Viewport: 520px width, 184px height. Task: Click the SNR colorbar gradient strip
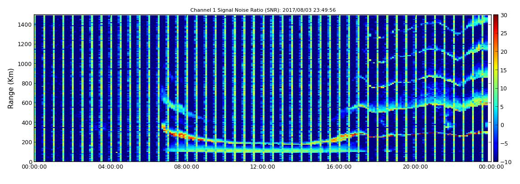point(496,88)
